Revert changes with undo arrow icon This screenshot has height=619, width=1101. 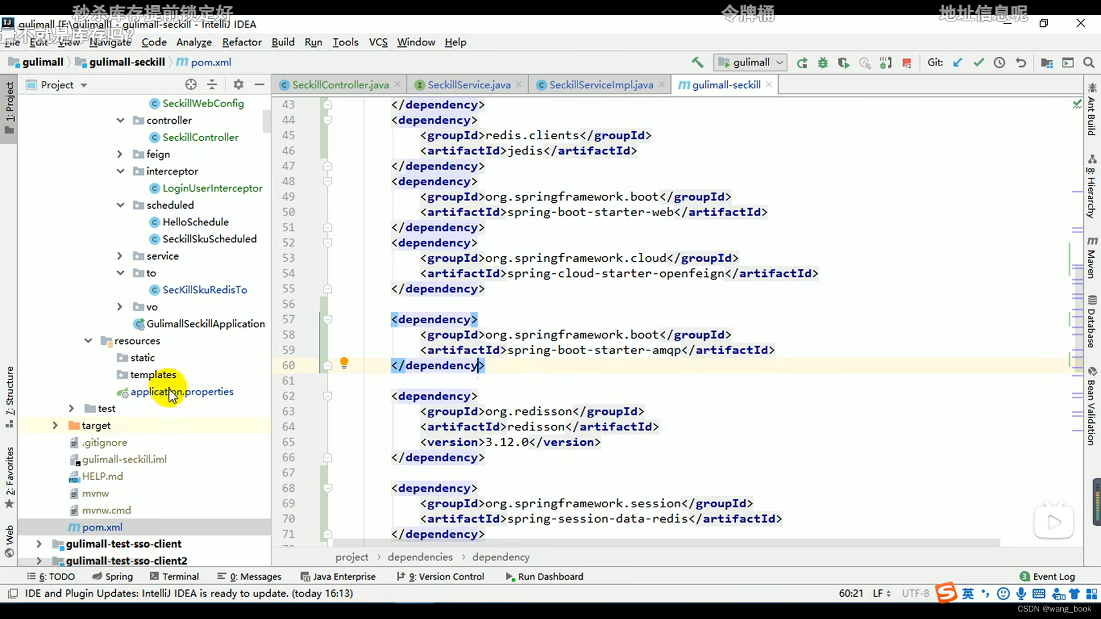tap(1021, 62)
